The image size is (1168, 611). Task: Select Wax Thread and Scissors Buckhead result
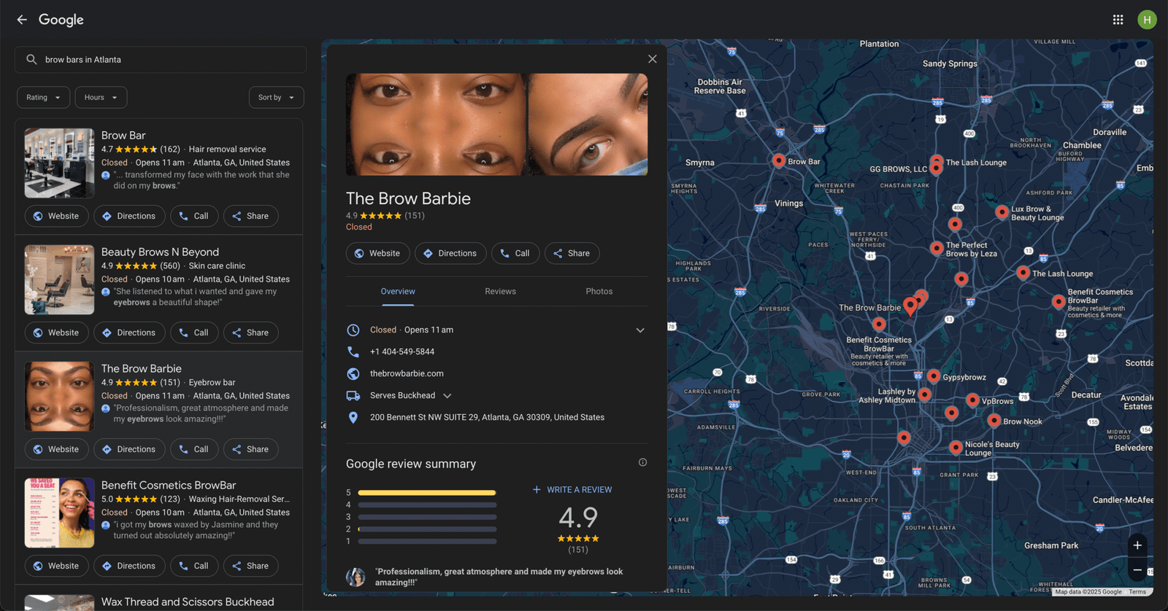click(188, 602)
